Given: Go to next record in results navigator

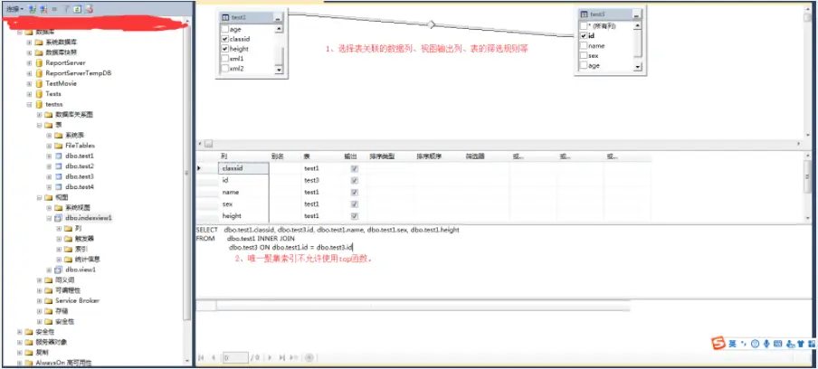Looking at the screenshot, I should 270,357.
